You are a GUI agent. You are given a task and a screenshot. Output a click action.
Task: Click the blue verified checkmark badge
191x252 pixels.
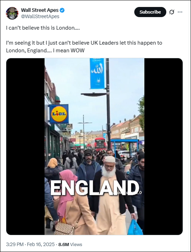pyautogui.click(x=62, y=10)
